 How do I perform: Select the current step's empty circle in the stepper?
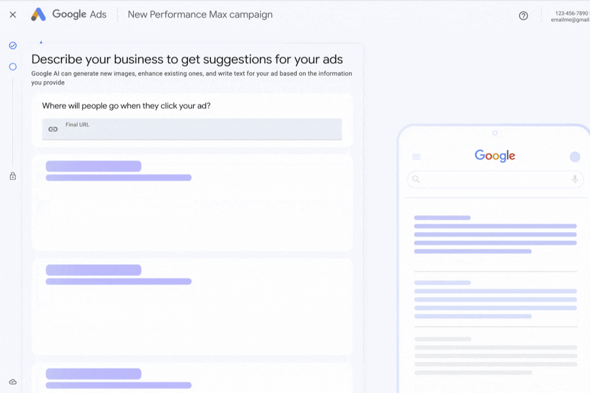pyautogui.click(x=13, y=67)
